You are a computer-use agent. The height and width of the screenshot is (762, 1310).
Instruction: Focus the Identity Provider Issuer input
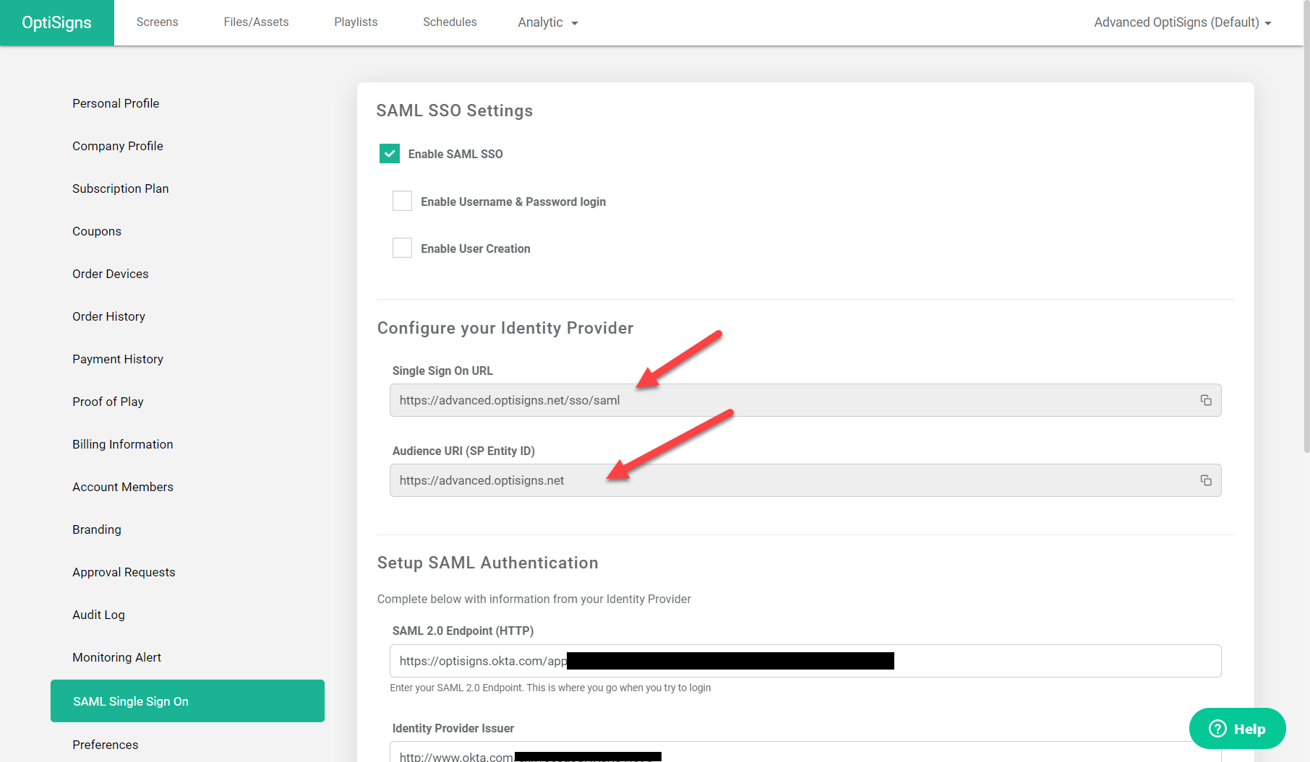tap(805, 753)
